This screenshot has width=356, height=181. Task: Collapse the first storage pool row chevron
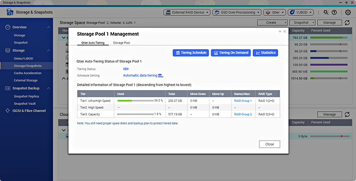point(64,38)
